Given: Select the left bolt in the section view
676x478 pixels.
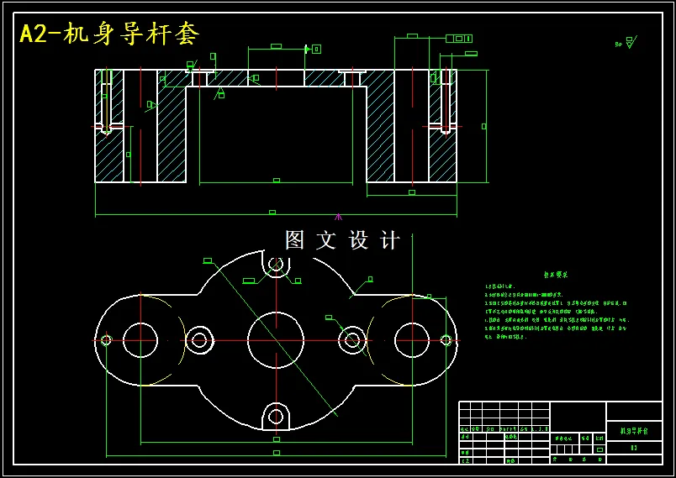Looking at the screenshot, I should tap(107, 102).
